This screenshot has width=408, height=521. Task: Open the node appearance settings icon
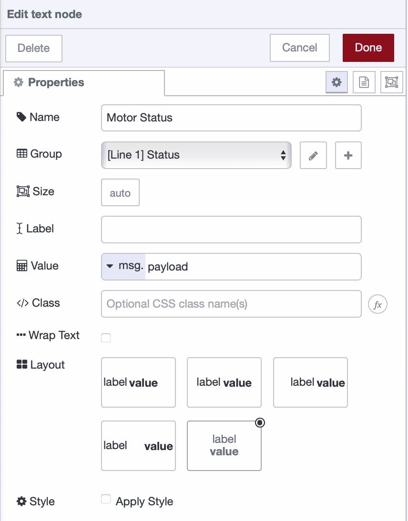391,82
